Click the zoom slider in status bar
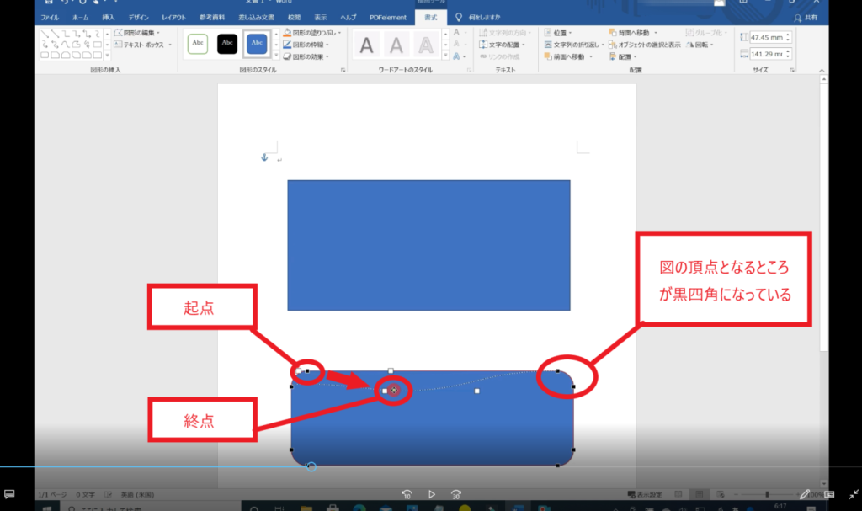 pyautogui.click(x=767, y=494)
